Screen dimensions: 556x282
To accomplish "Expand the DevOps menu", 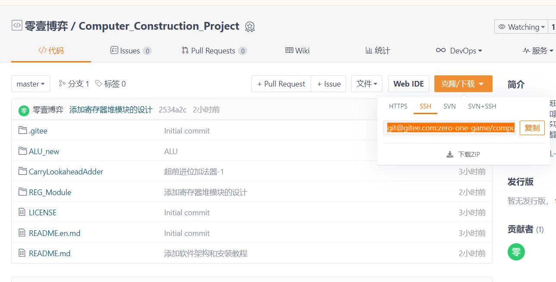I will pyautogui.click(x=459, y=51).
